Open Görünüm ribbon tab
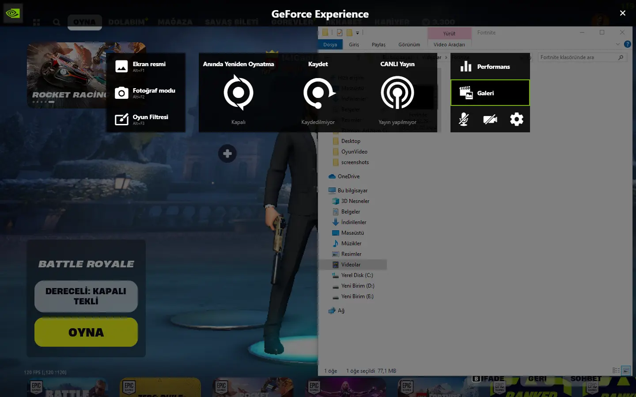This screenshot has height=397, width=636. coord(409,45)
